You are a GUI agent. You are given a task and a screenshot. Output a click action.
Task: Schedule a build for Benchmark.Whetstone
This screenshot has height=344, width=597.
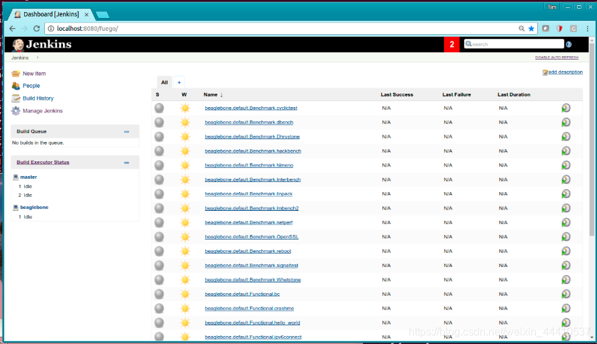(565, 280)
